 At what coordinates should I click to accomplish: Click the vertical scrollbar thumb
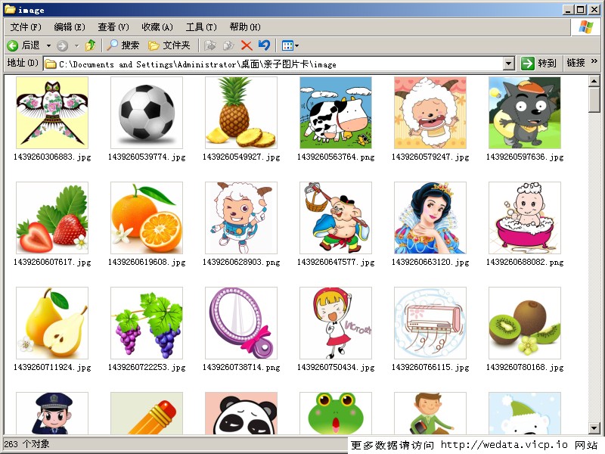(x=594, y=100)
